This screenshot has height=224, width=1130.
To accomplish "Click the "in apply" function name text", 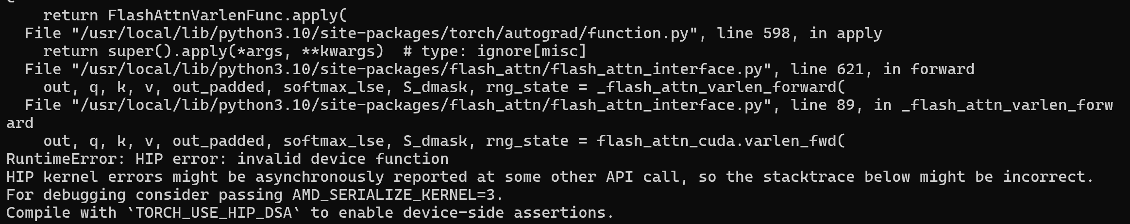I will click(x=845, y=33).
